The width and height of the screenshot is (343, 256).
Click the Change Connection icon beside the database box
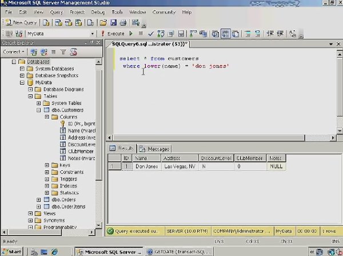[x=19, y=34]
